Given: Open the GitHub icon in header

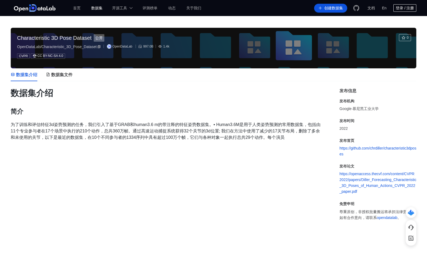Looking at the screenshot, I should pos(356,8).
